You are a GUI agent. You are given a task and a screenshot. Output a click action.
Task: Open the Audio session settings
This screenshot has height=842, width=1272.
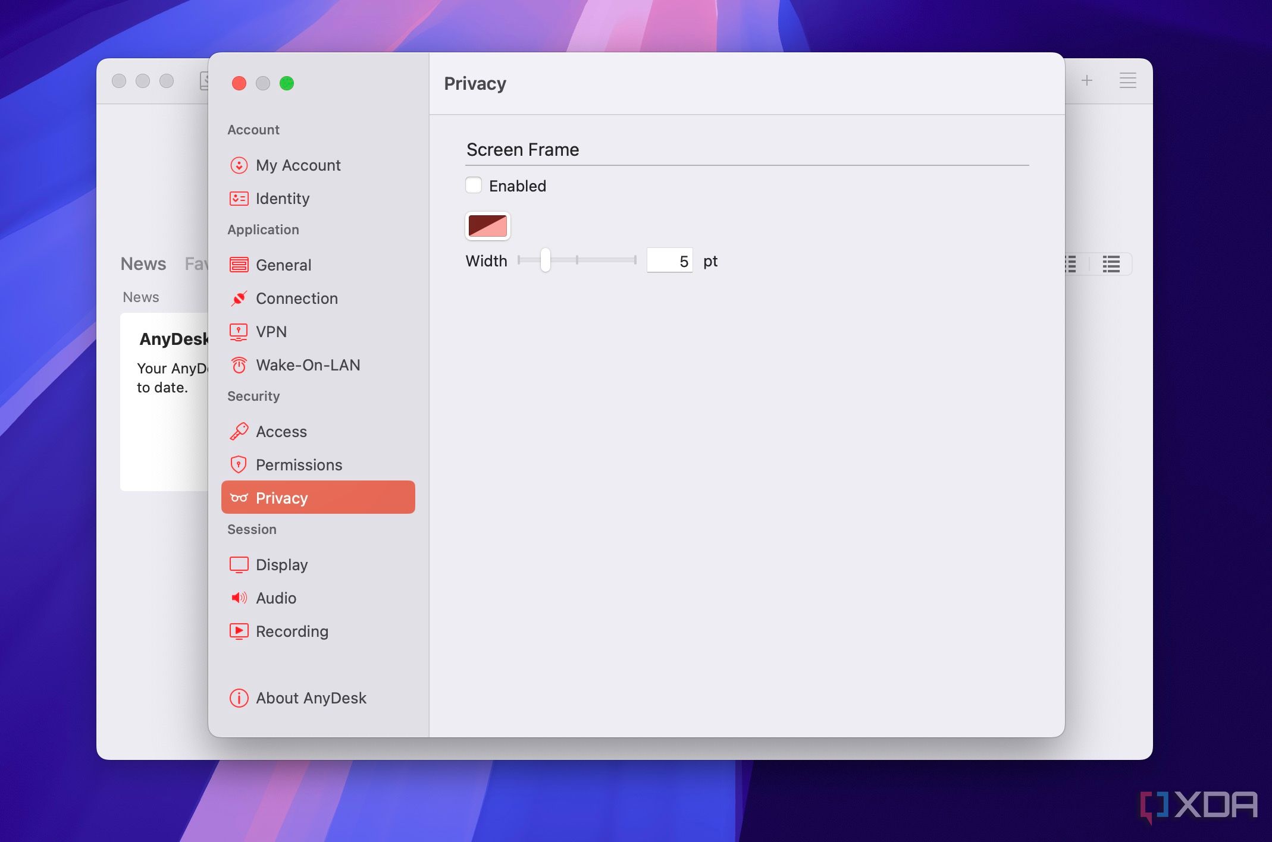point(275,597)
